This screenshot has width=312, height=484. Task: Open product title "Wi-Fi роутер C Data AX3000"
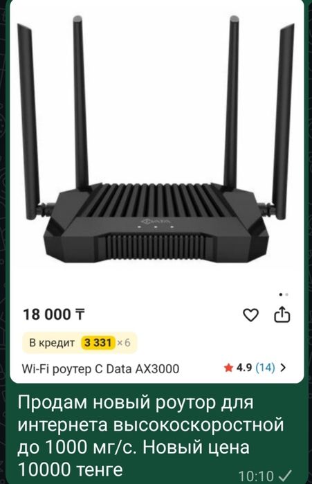point(100,369)
